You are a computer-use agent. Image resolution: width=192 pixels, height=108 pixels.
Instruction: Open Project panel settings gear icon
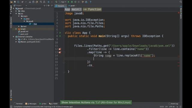pos(49,6)
